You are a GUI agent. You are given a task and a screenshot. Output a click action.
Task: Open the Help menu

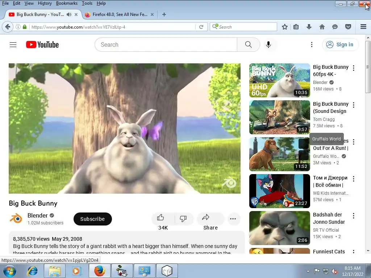point(101,3)
